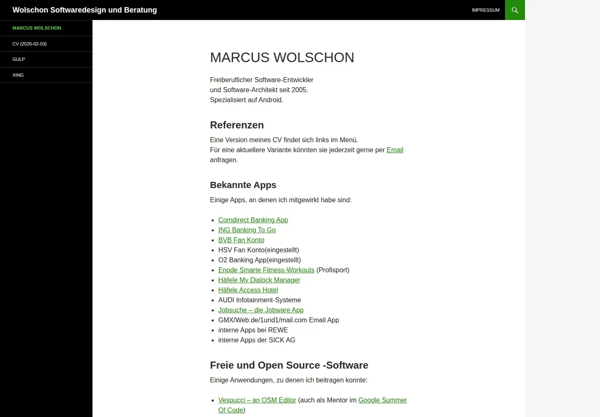Open the search magnifier icon
This screenshot has height=417, width=600.
tap(515, 10)
